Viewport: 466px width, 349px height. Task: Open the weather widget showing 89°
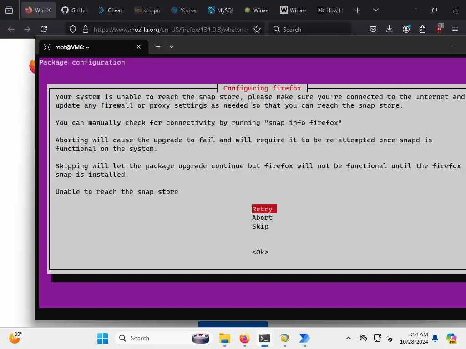tap(15, 338)
